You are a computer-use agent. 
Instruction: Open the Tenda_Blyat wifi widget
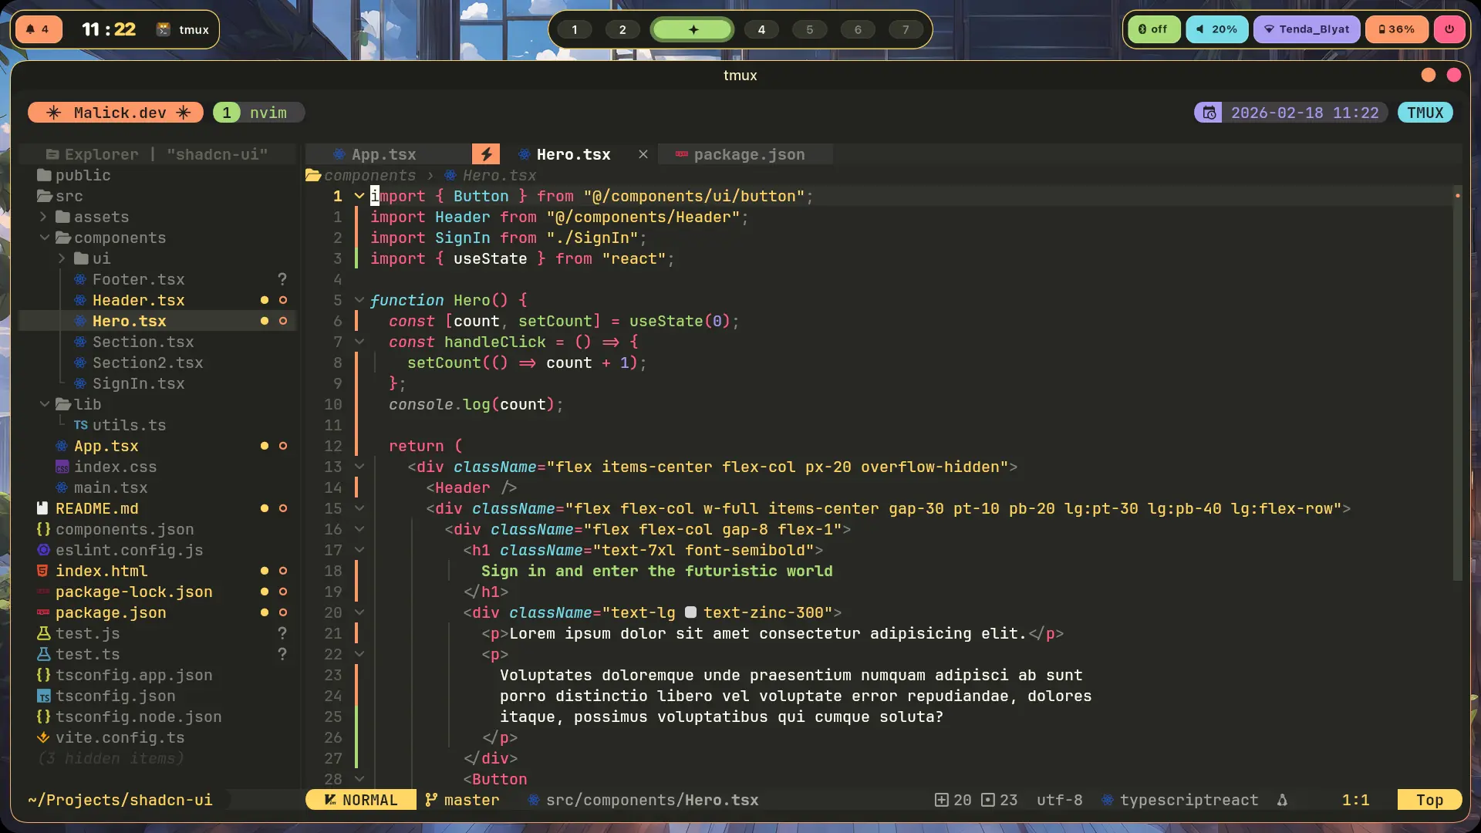click(1306, 29)
